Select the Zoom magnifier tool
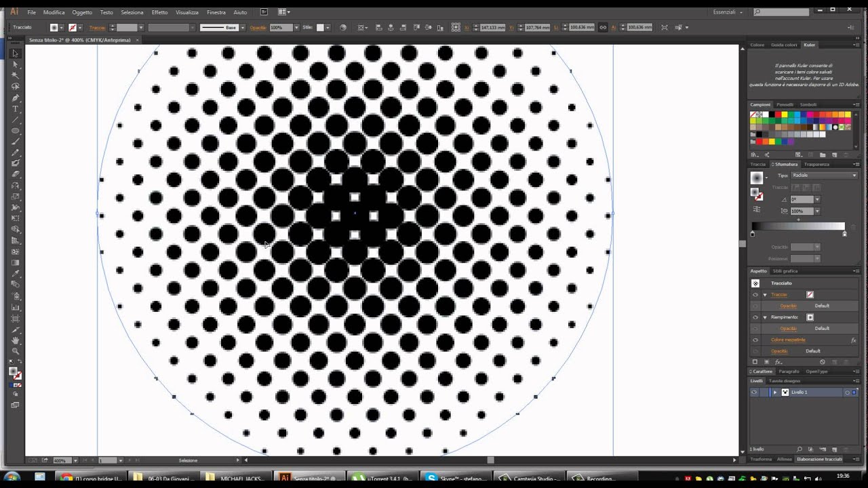Image resolution: width=868 pixels, height=488 pixels. [x=16, y=351]
